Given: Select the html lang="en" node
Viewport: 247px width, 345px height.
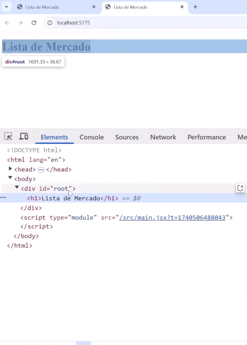Looking at the screenshot, I should click(x=36, y=160).
